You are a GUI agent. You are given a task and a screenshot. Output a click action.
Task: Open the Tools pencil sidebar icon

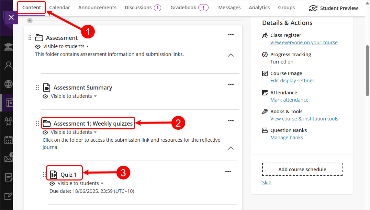[9, 196]
